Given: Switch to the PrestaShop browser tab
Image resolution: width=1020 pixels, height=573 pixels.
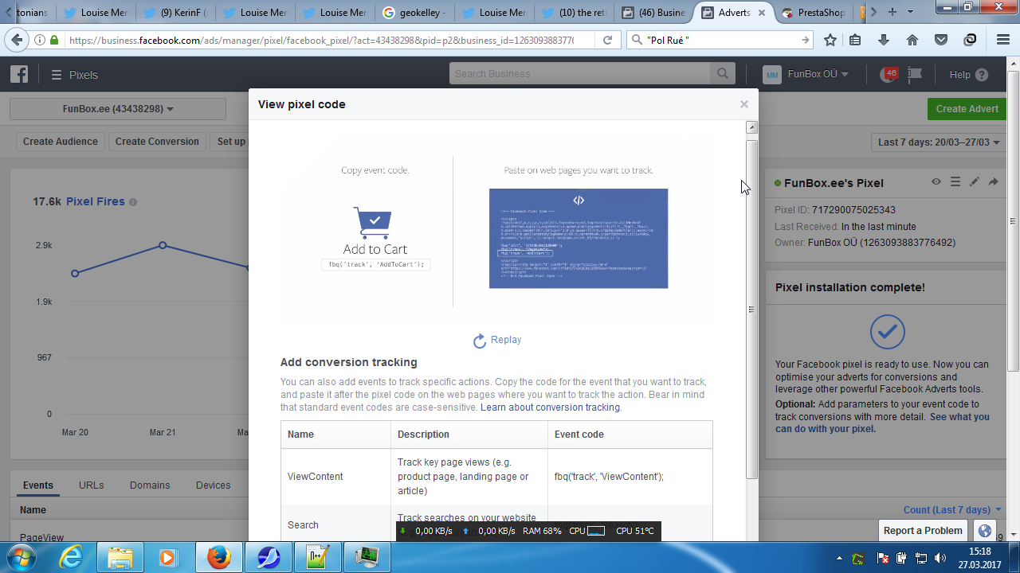Looking at the screenshot, I should 812,13.
